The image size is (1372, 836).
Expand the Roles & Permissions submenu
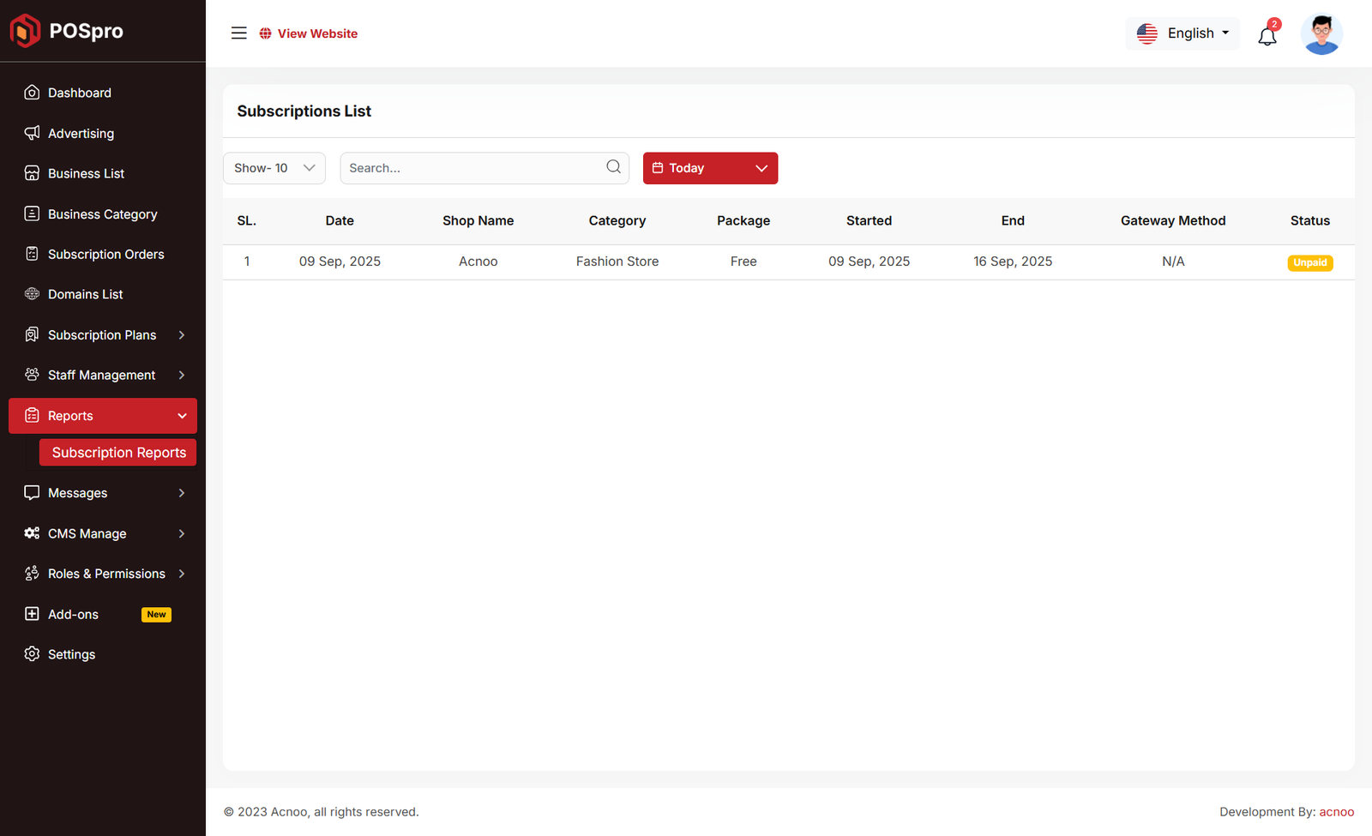[181, 574]
